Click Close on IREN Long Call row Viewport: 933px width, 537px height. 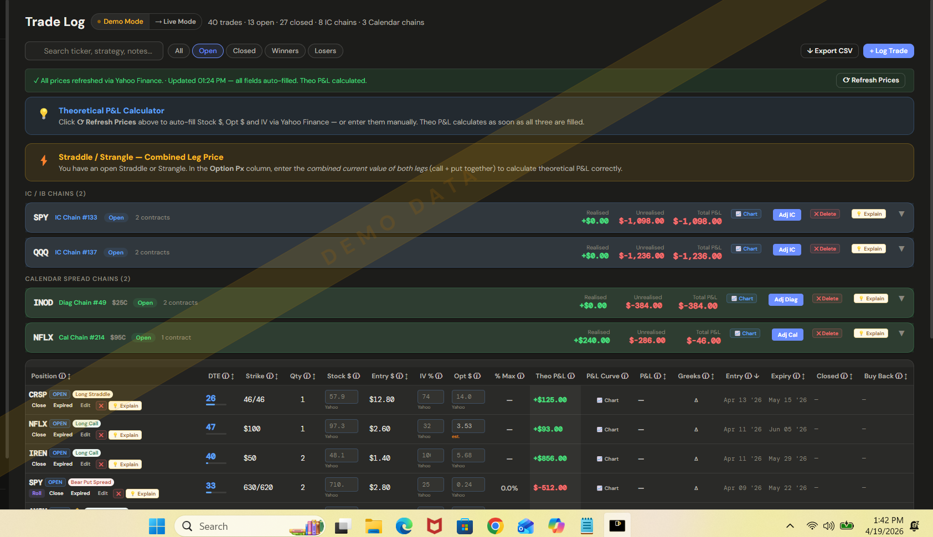click(x=39, y=464)
